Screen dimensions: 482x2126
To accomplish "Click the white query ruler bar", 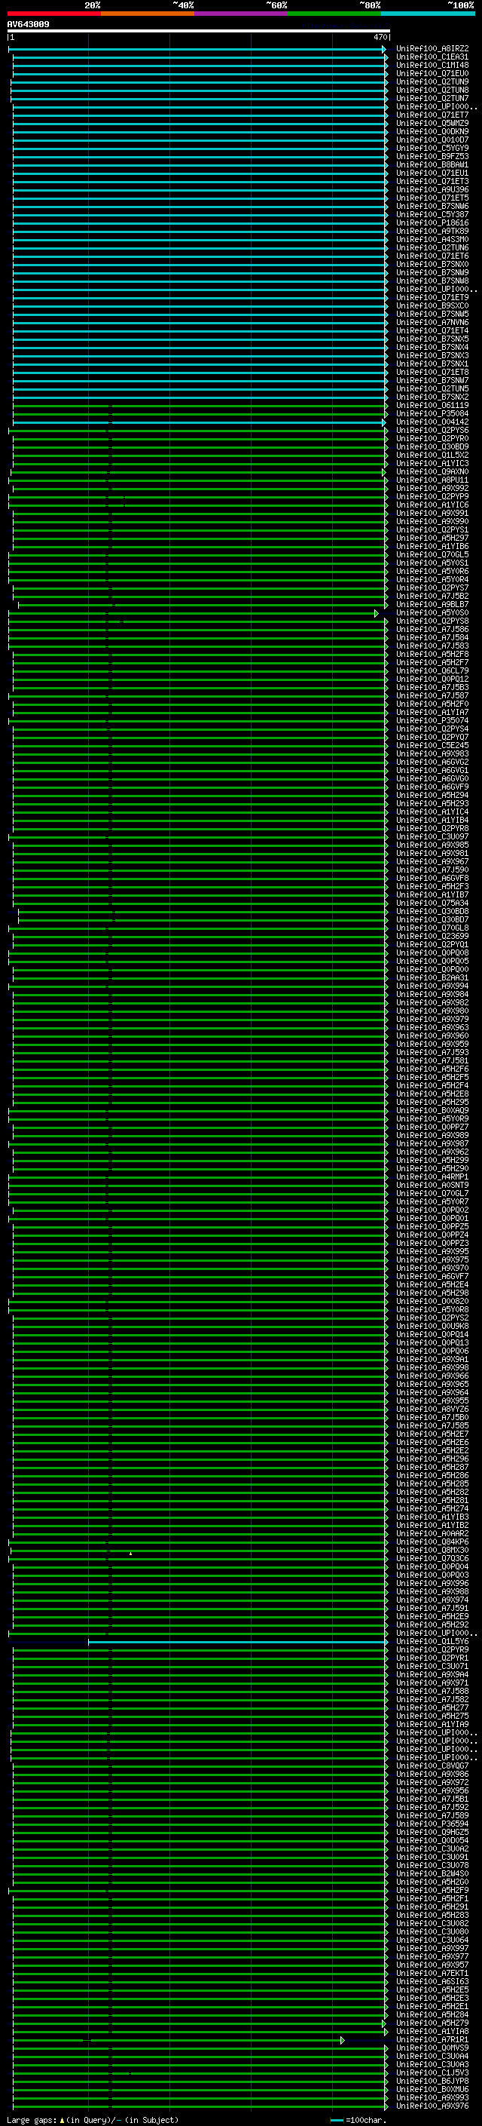I will coord(198,32).
